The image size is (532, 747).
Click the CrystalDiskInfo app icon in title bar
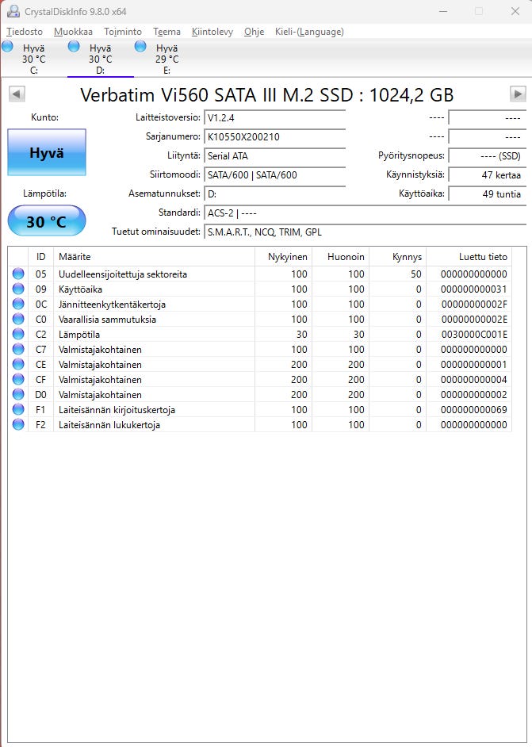click(13, 11)
